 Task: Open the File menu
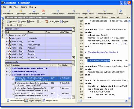(5, 7)
